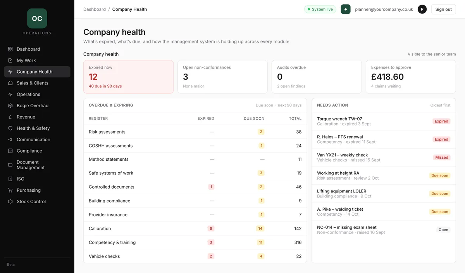
Task: Select the Vehicle checks row
Action: (195, 256)
